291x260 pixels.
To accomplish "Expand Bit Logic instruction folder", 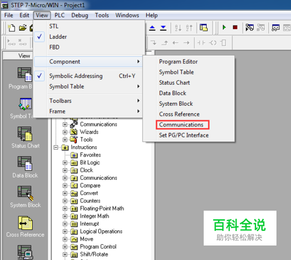I will point(65,162).
